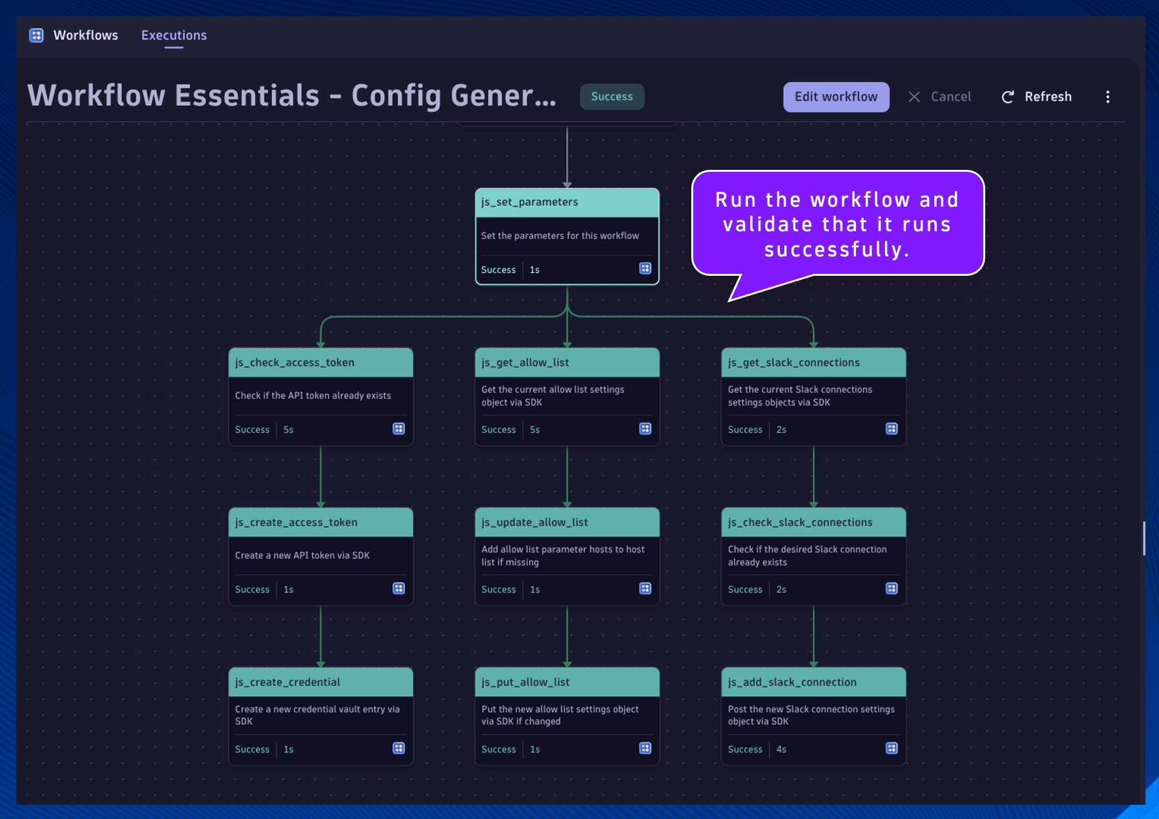Screen dimensions: 1159x819
Task: Click the icon on js_set_parameters node
Action: [x=645, y=269]
